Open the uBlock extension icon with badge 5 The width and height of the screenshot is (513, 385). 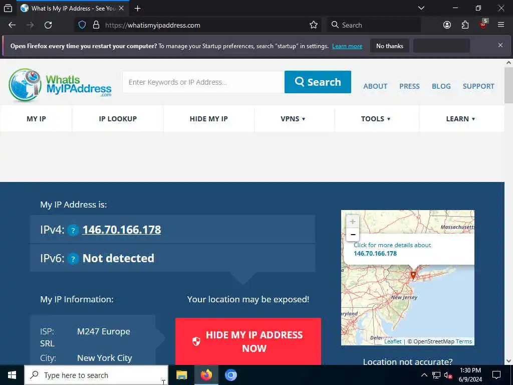coord(483,24)
